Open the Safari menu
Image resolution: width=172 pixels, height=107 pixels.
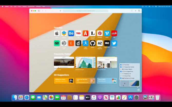pyautogui.click(x=7, y=6)
